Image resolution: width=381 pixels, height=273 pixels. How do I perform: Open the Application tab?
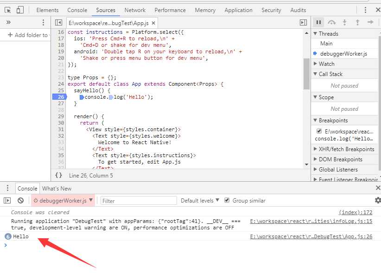pos(238,10)
